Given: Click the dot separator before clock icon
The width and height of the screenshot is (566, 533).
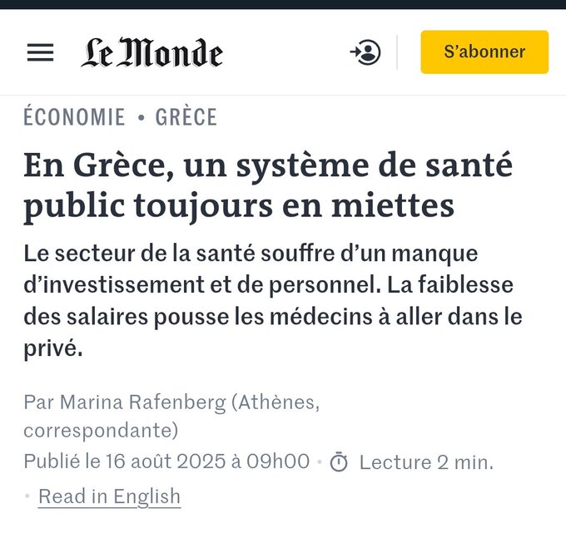Looking at the screenshot, I should pos(320,462).
